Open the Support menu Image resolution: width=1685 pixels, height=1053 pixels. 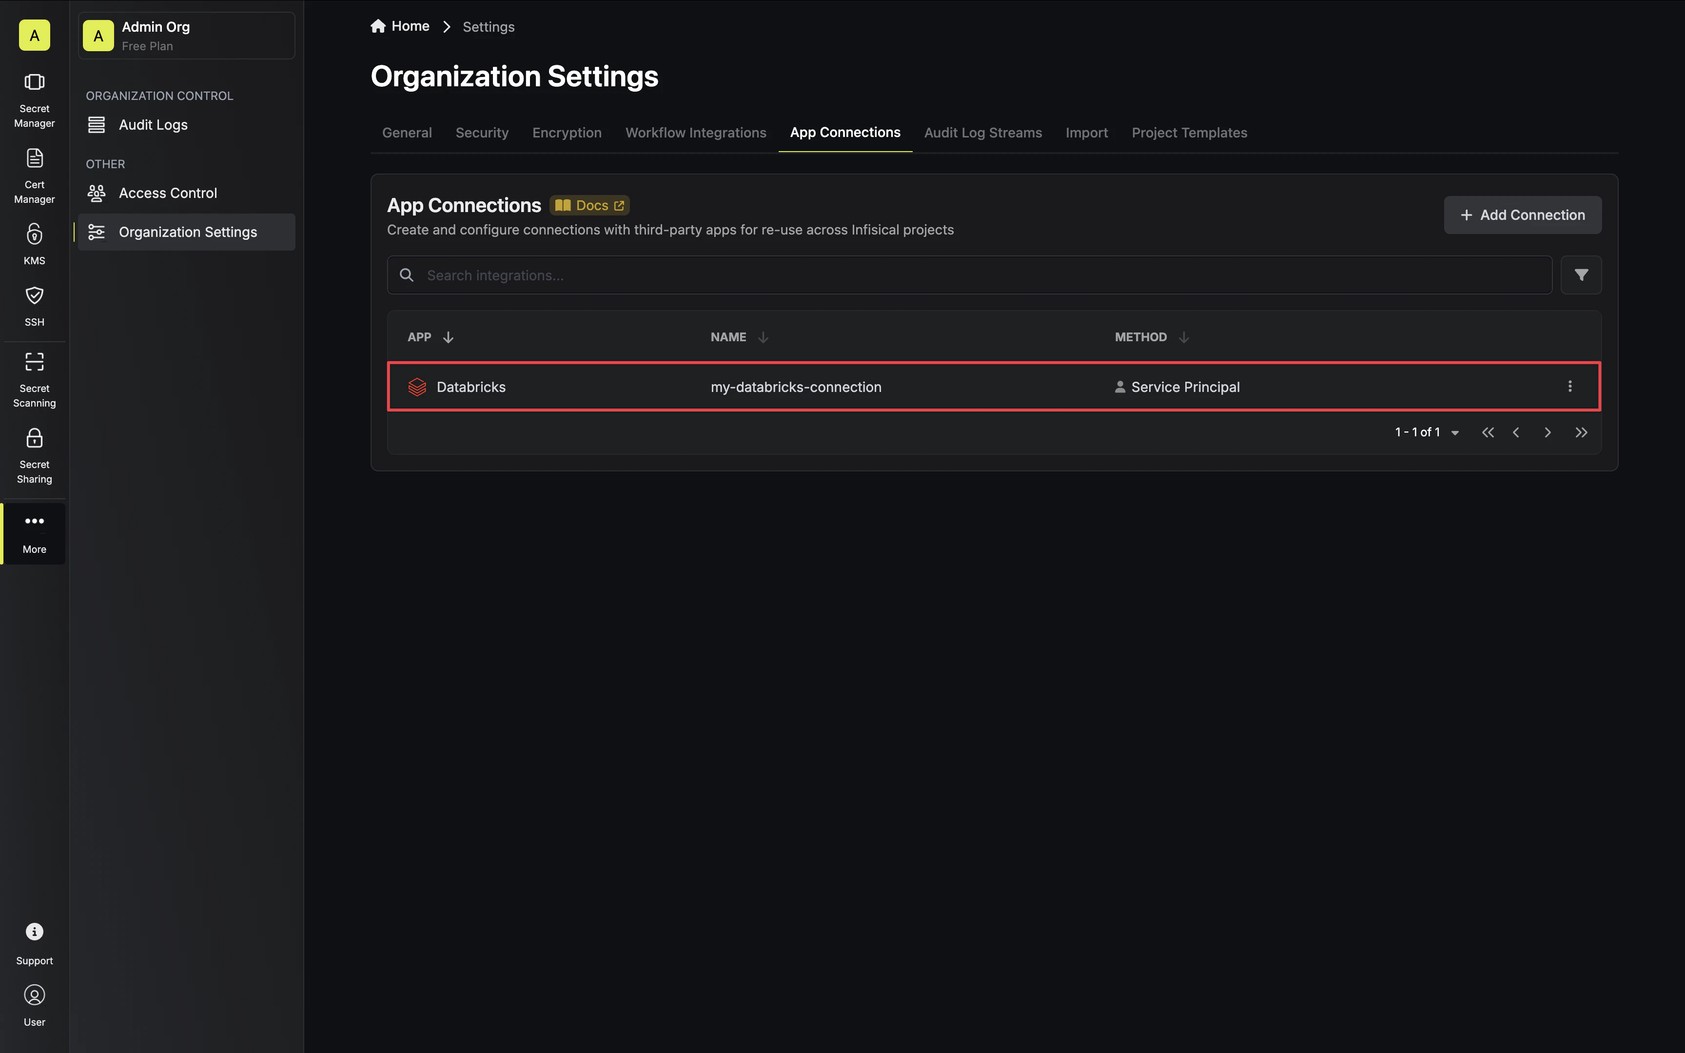point(34,944)
